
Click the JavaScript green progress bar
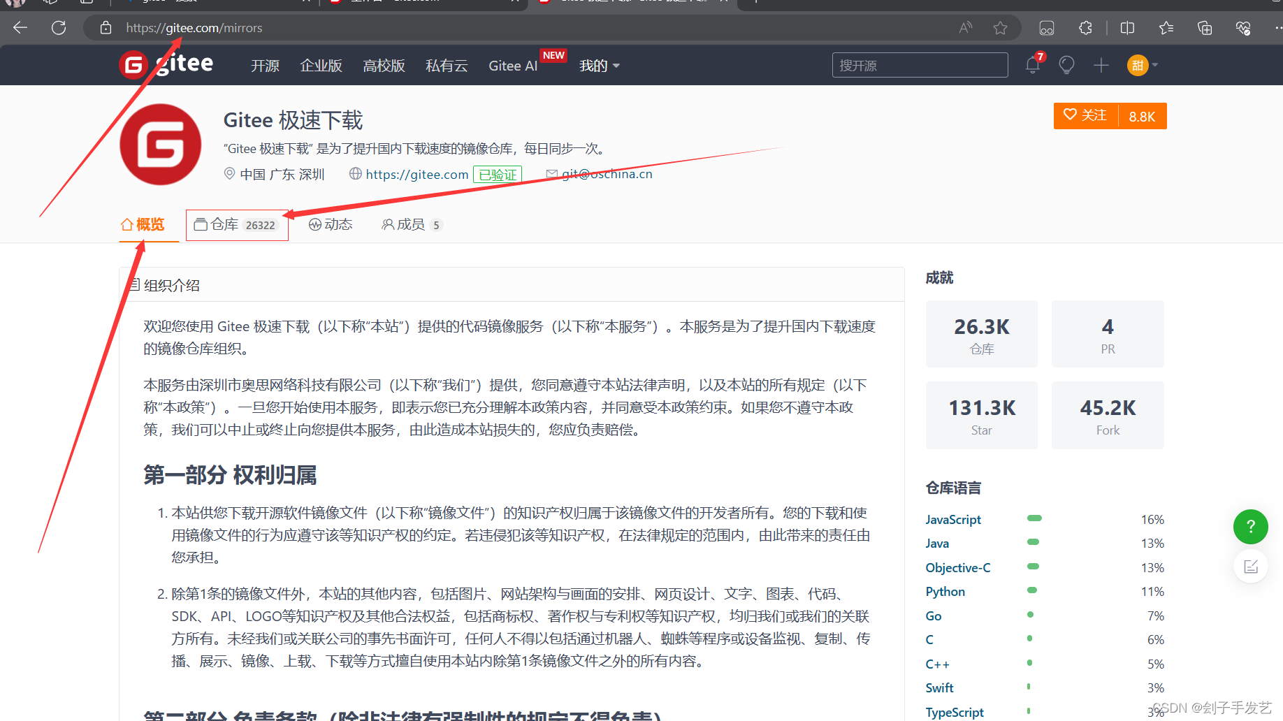tap(1034, 518)
